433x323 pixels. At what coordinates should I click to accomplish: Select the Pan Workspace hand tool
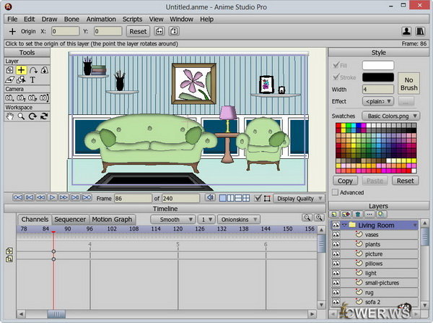(x=10, y=116)
